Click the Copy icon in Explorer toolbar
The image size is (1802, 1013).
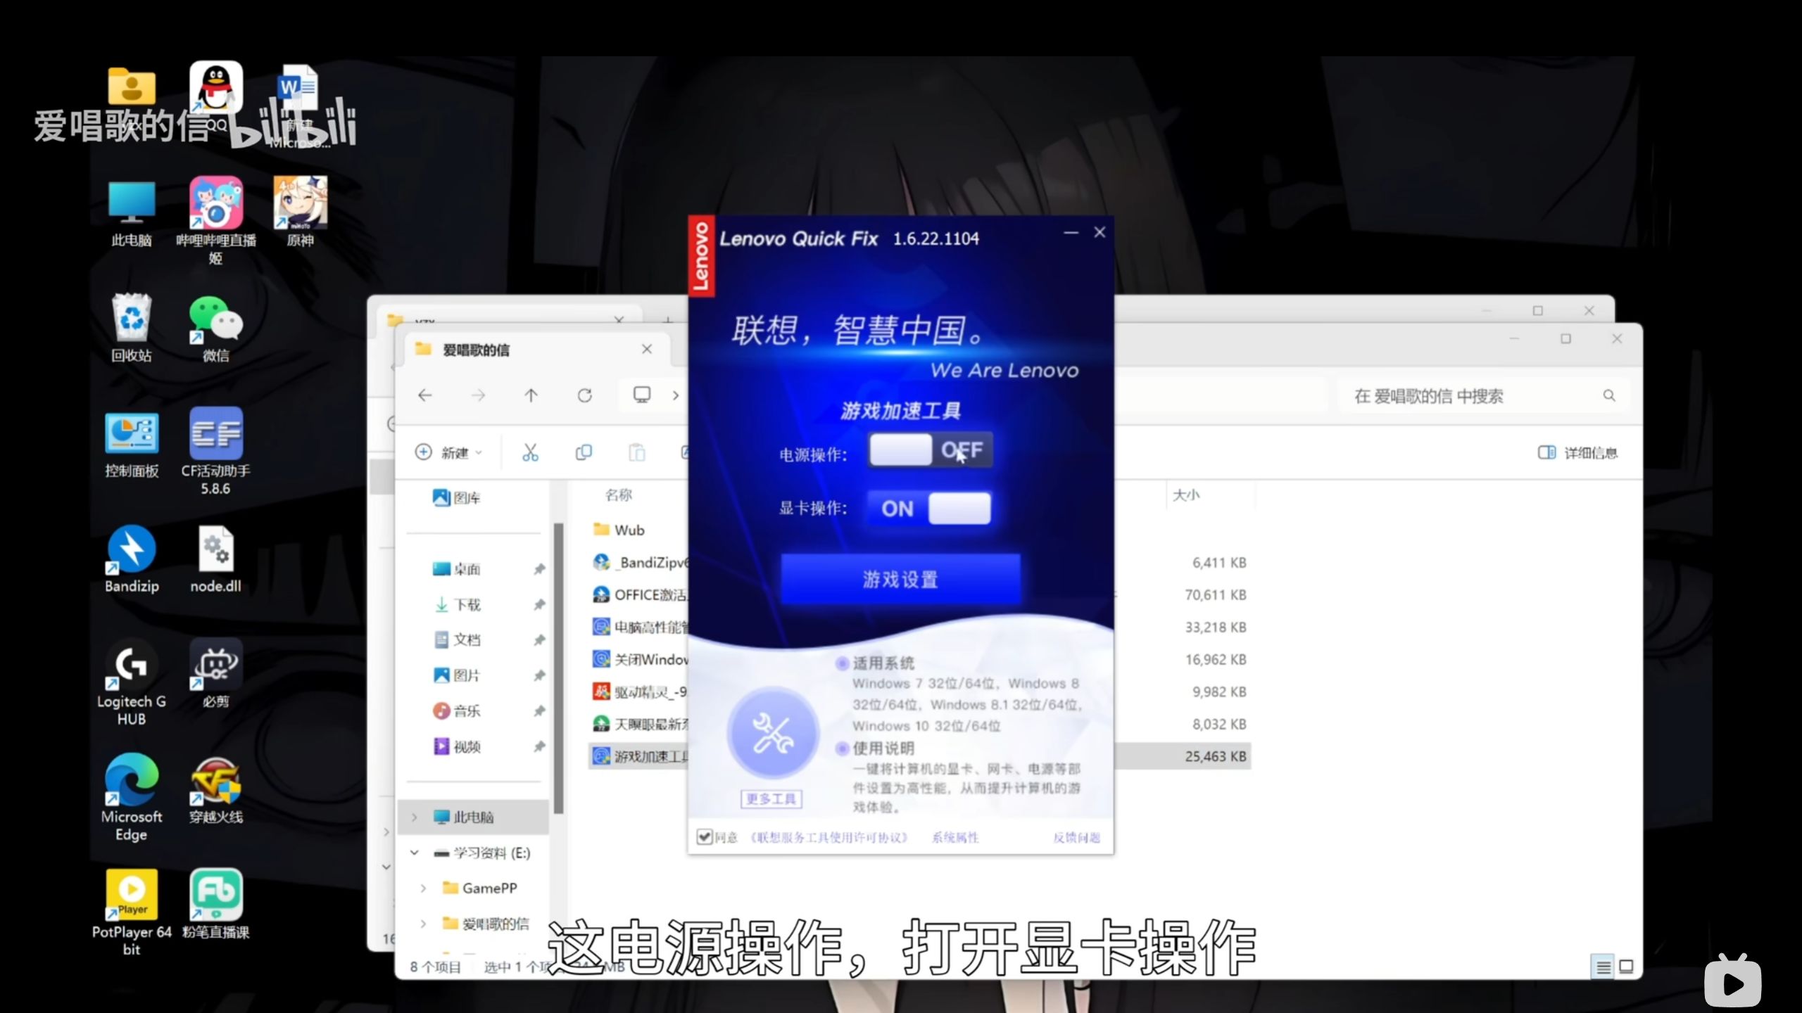(584, 452)
